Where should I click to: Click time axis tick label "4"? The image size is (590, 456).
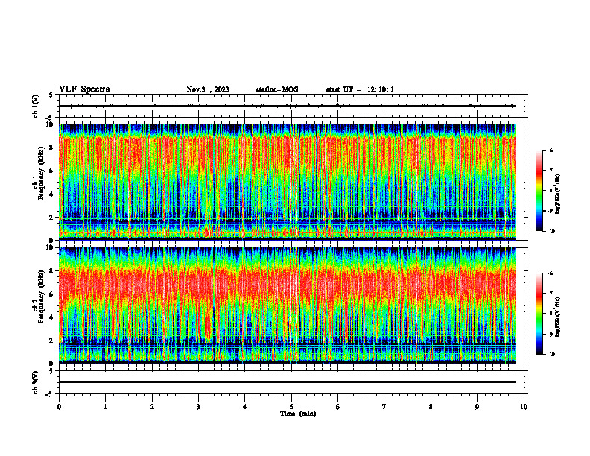(245, 407)
